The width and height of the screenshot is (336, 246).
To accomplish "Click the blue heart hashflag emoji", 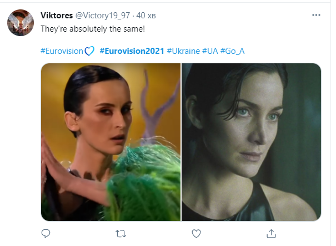I will [x=89, y=51].
